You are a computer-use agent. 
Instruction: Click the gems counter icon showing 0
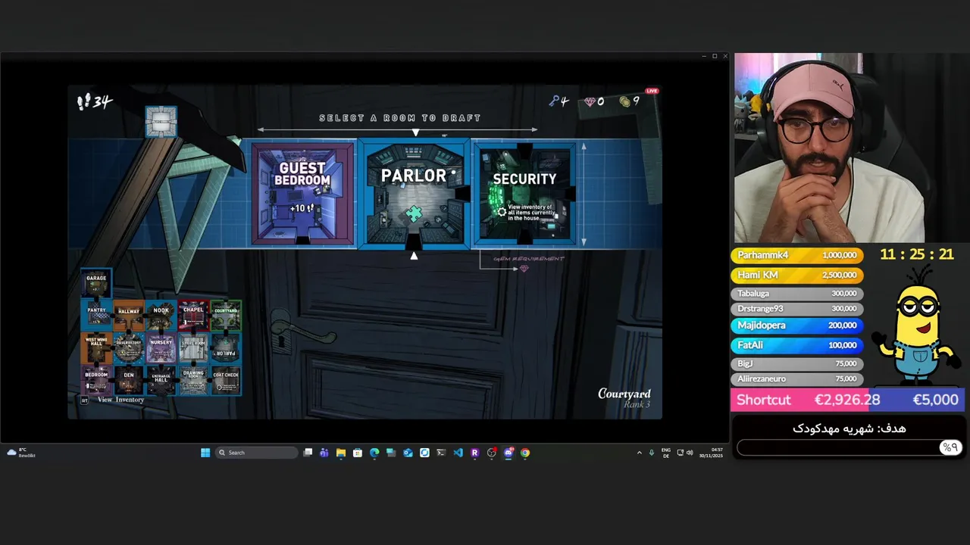click(x=590, y=101)
